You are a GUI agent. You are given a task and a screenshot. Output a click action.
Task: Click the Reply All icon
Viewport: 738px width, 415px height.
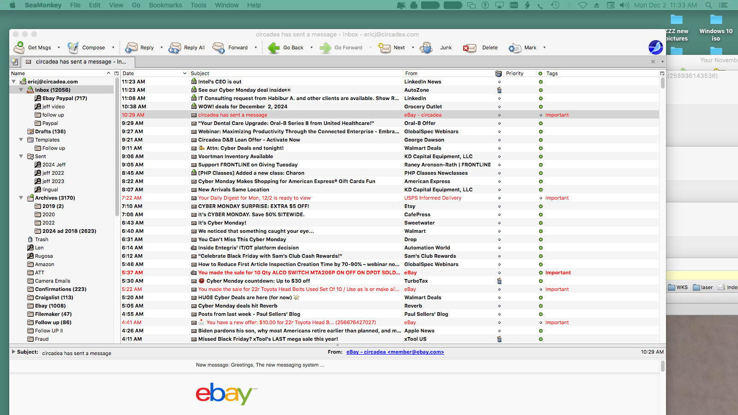[175, 47]
